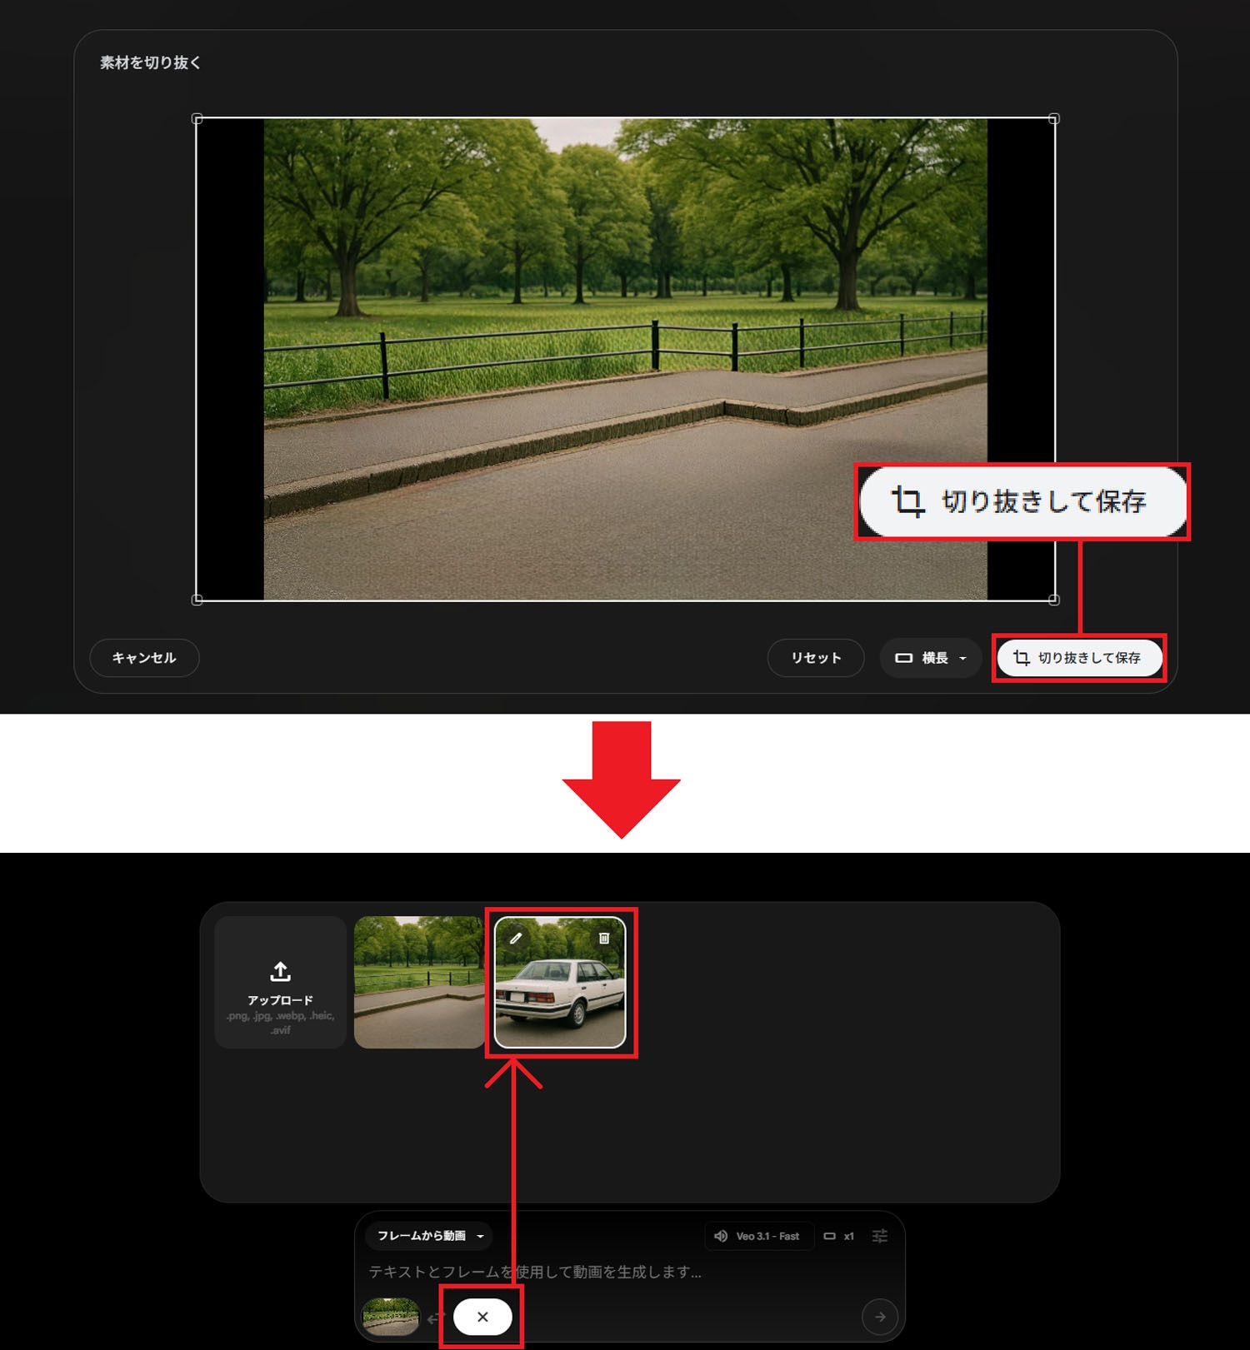Select the top-left crop handle
Viewport: 1250px width, 1350px height.
click(x=197, y=119)
